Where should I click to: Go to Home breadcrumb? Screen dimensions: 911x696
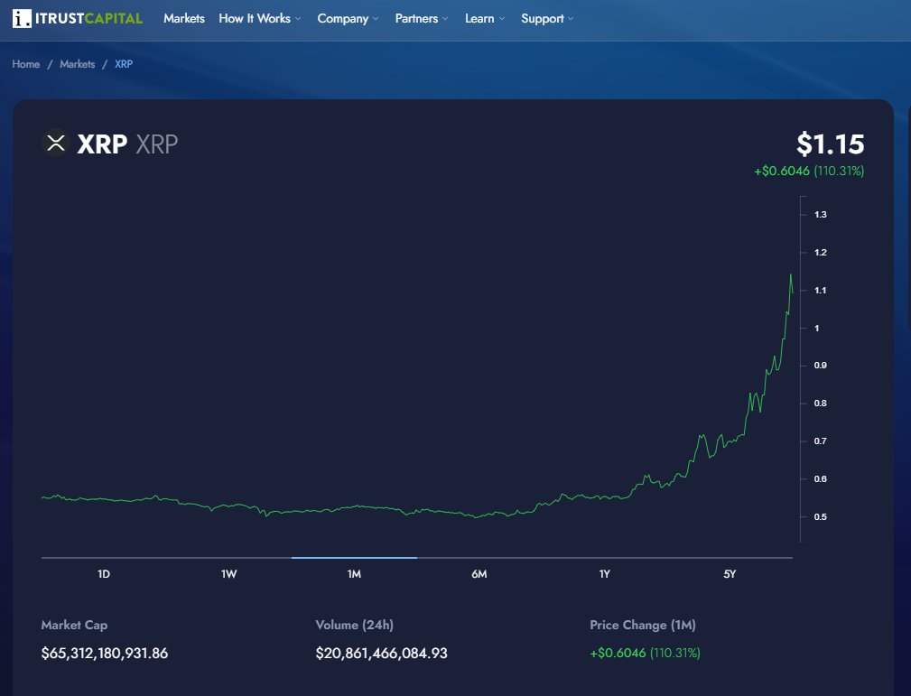(26, 64)
